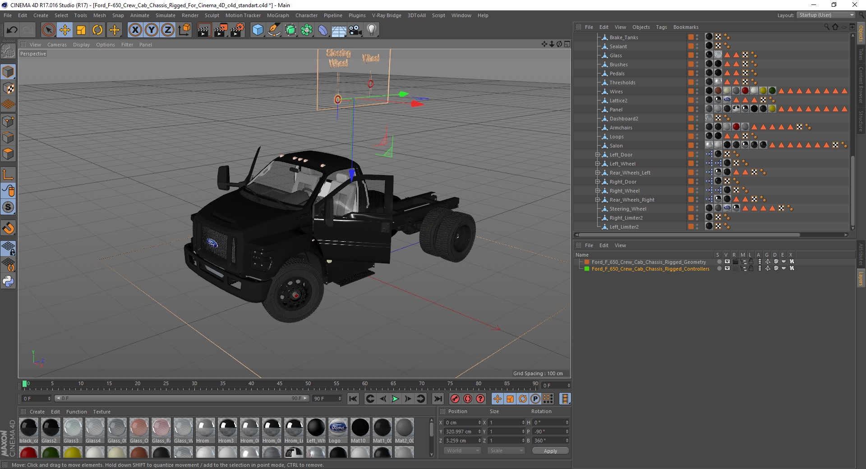Add a Light object
This screenshot has height=469, width=866.
tap(372, 30)
